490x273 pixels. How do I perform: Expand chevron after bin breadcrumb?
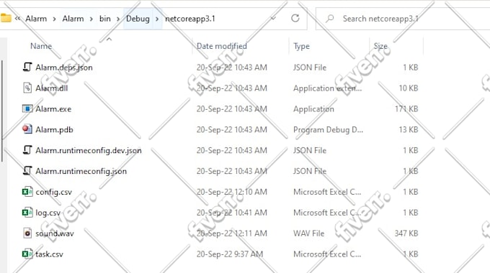118,19
